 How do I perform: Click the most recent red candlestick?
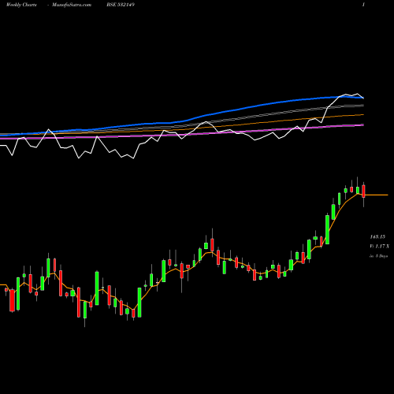coord(363,191)
